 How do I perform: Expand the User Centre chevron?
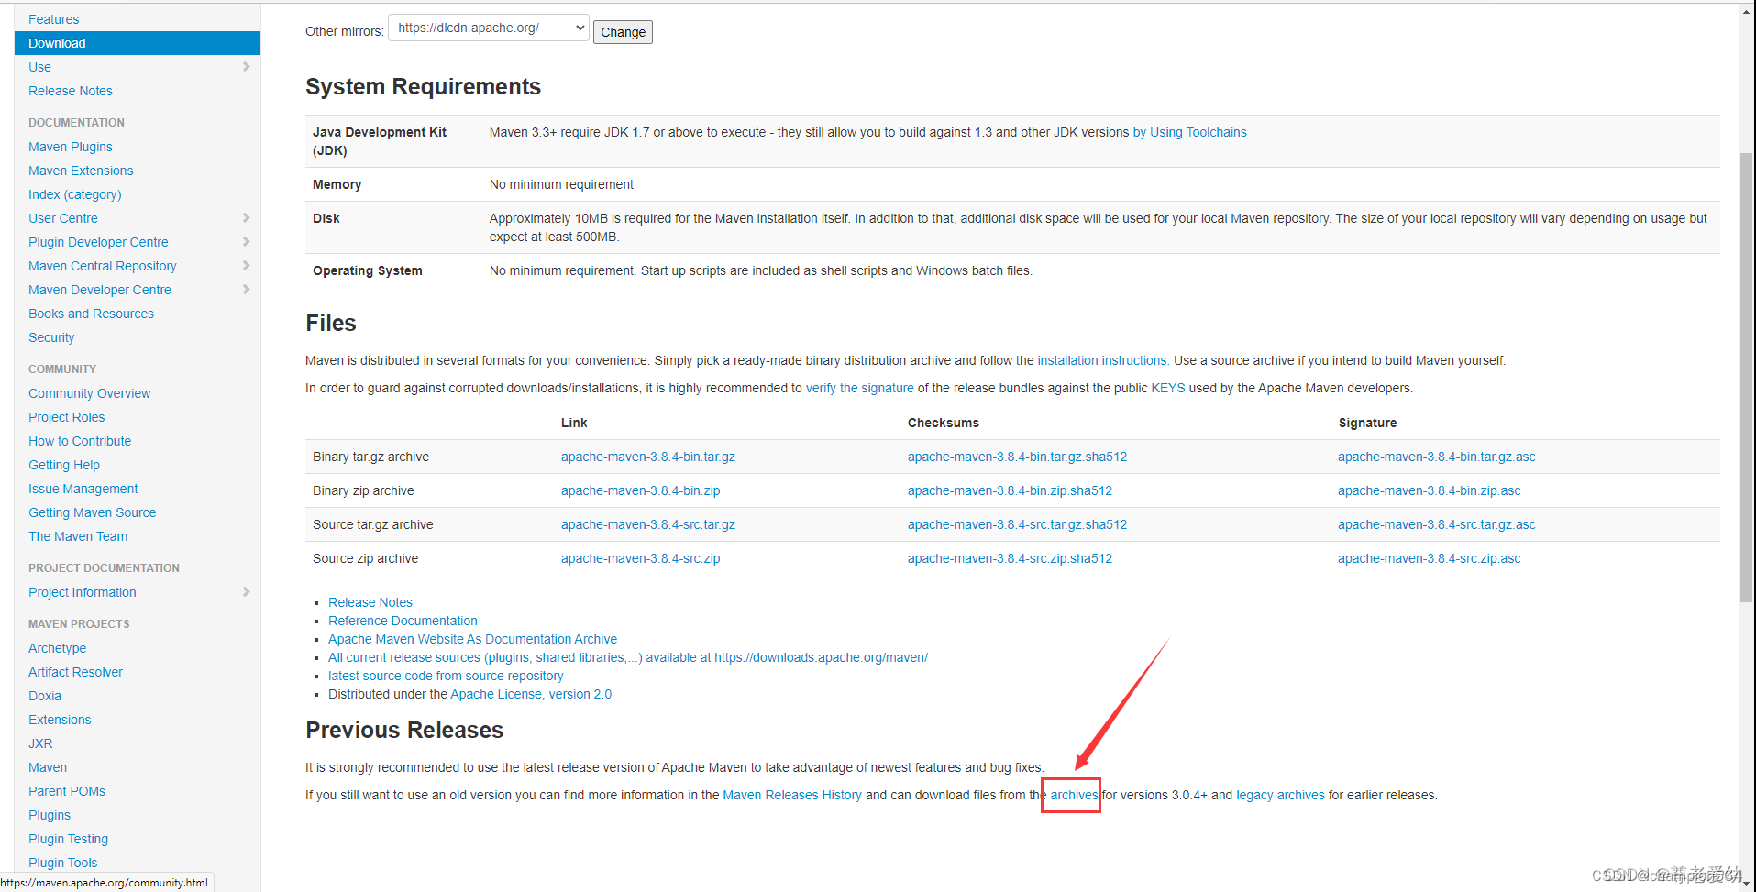tap(246, 218)
